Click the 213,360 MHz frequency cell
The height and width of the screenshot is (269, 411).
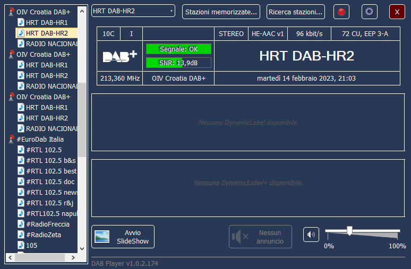point(120,79)
